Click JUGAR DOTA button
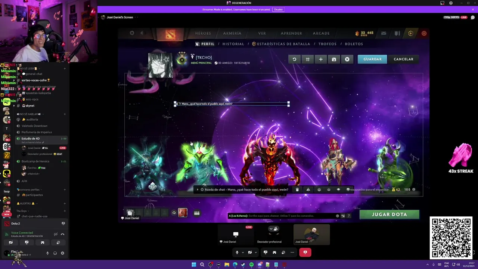The image size is (478, 269). pos(389,214)
